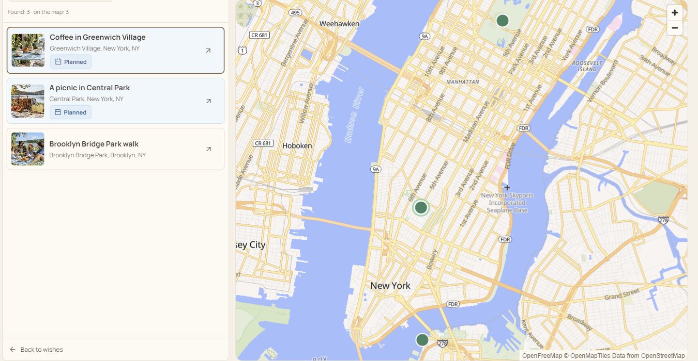
Task: Select A picnic in Central Park title
Action: click(x=89, y=88)
